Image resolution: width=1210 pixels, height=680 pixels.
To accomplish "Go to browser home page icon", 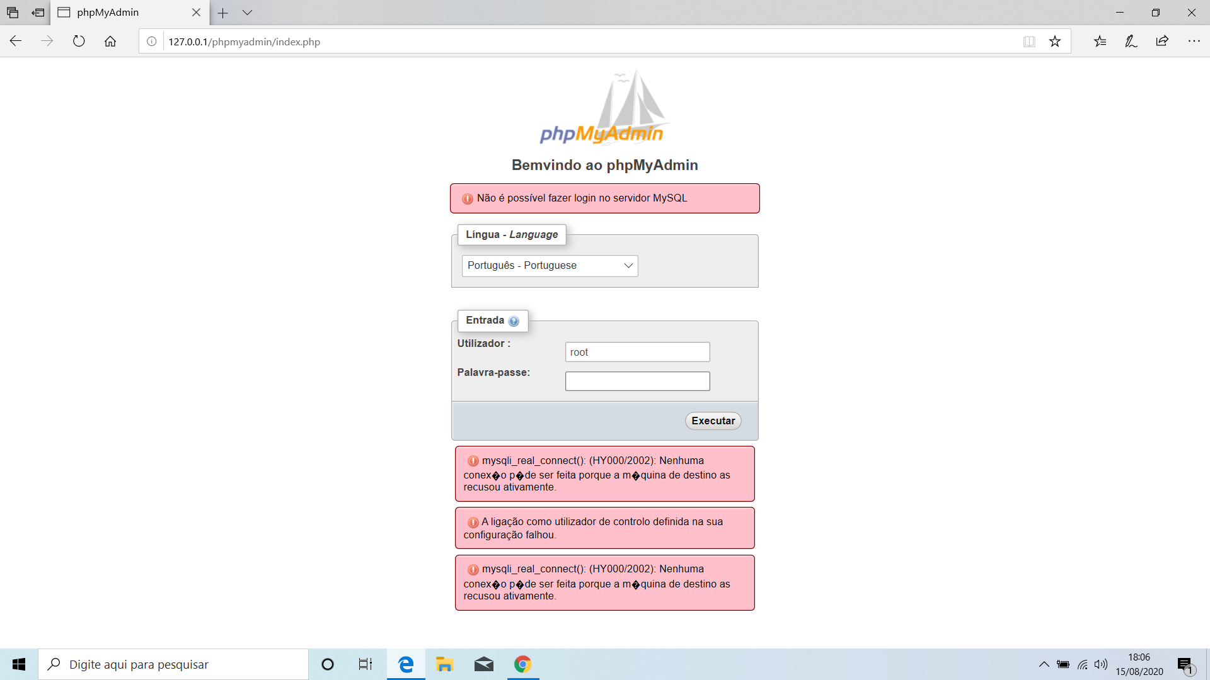I will click(x=110, y=42).
